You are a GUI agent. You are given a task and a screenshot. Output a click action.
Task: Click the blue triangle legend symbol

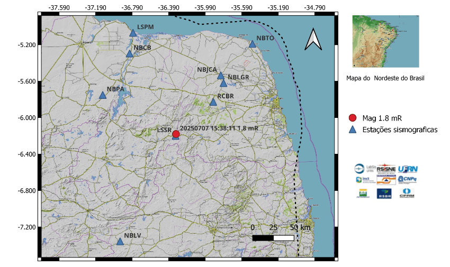coord(353,130)
